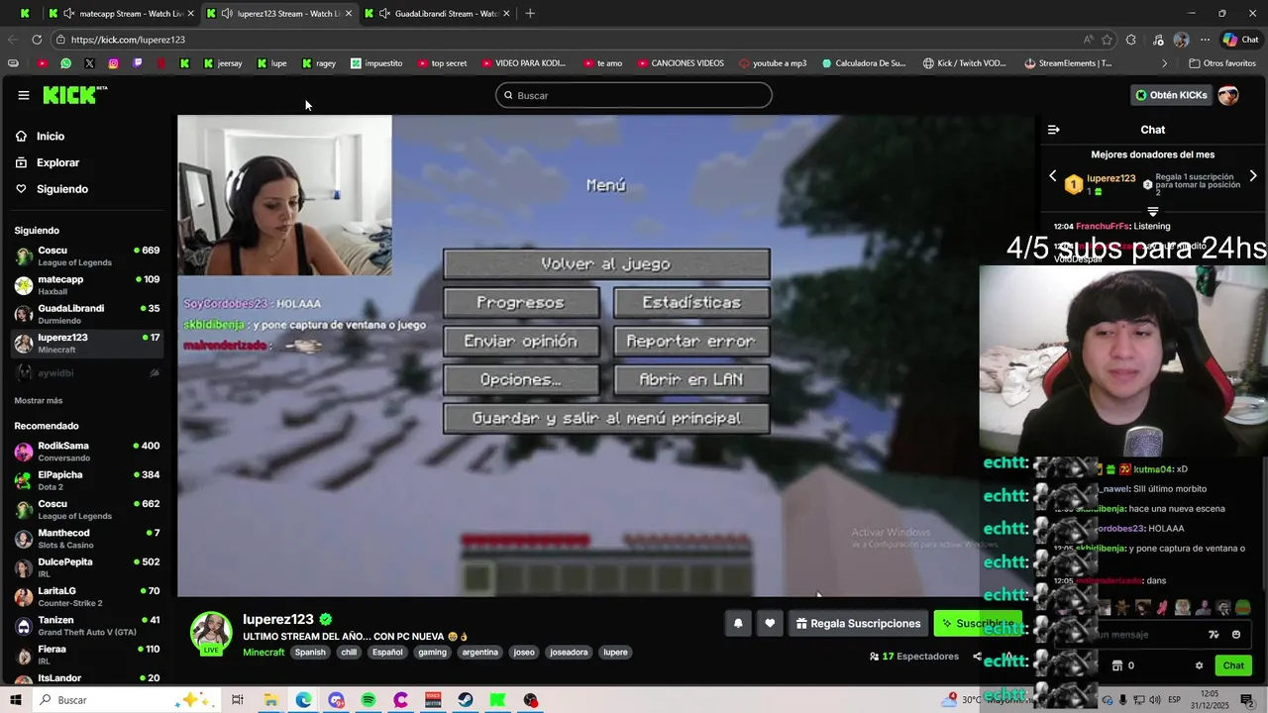This screenshot has width=1268, height=713.
Task: Open the Edge Copilot Chat button
Action: click(x=1240, y=40)
